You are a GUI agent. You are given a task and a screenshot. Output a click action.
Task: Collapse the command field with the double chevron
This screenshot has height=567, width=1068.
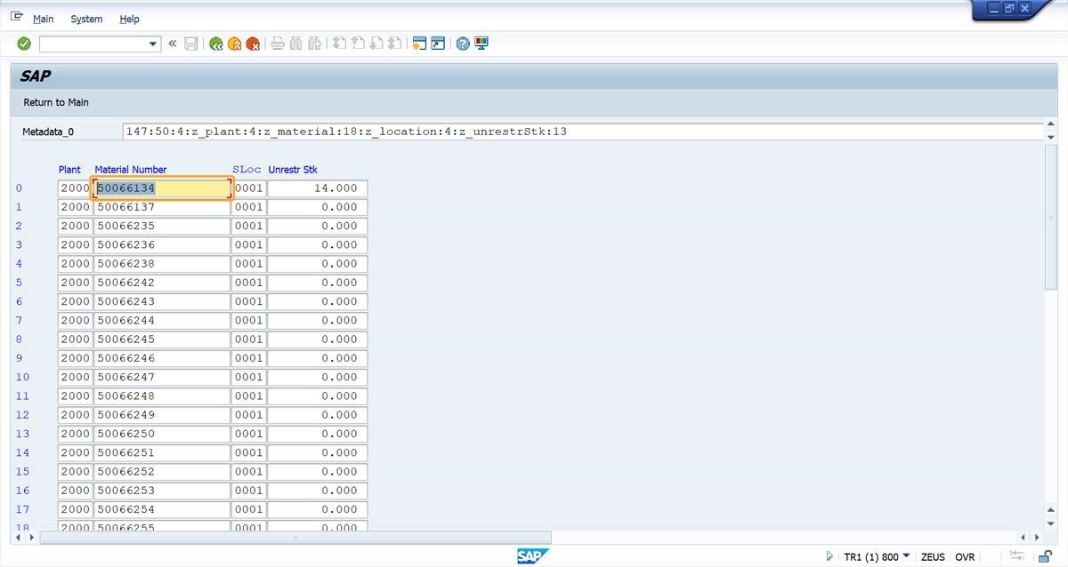coord(173,44)
